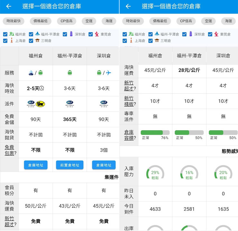
Task: Open 新竹超才? help link on right screen
Action: tap(130, 86)
